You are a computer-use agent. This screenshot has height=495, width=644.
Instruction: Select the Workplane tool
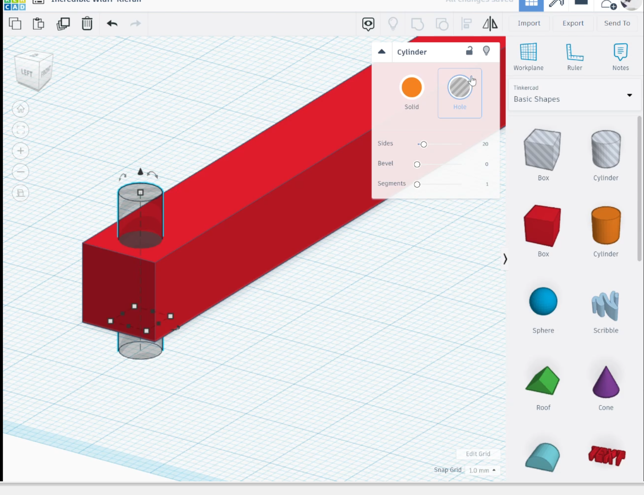[x=528, y=57]
